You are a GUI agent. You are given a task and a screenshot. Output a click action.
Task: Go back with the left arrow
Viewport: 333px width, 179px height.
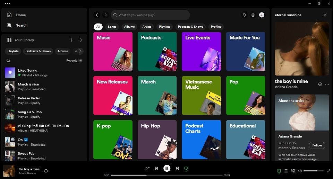[x=97, y=15]
